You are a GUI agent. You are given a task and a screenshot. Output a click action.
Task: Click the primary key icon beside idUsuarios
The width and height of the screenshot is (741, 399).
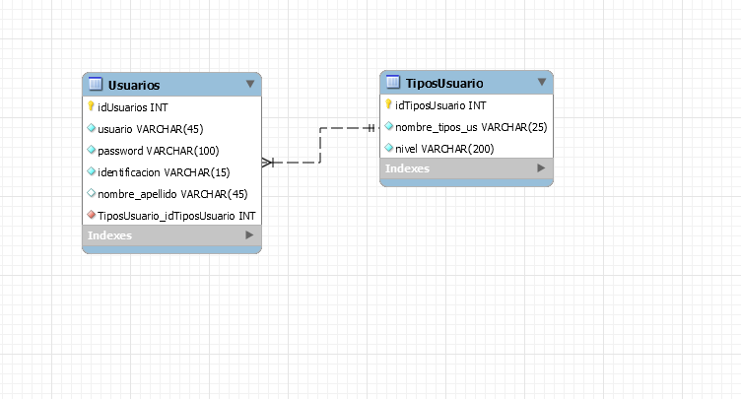[91, 106]
